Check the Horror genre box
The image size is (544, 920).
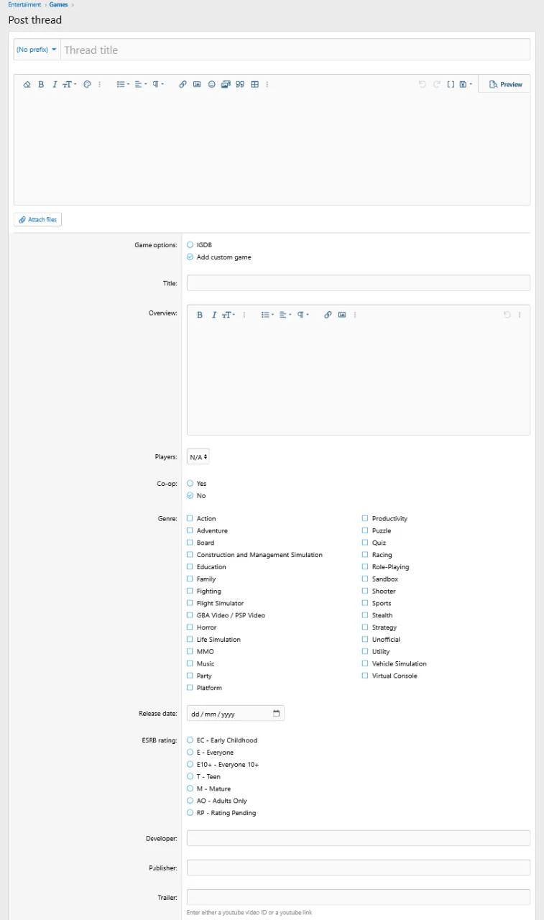pyautogui.click(x=190, y=627)
